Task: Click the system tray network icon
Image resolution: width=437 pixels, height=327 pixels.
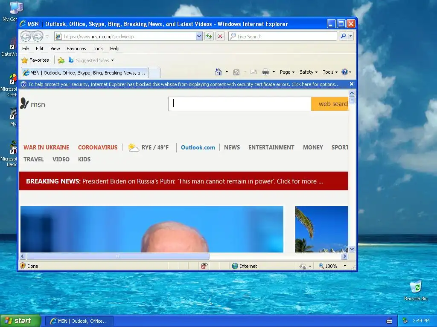Action: coord(405,321)
